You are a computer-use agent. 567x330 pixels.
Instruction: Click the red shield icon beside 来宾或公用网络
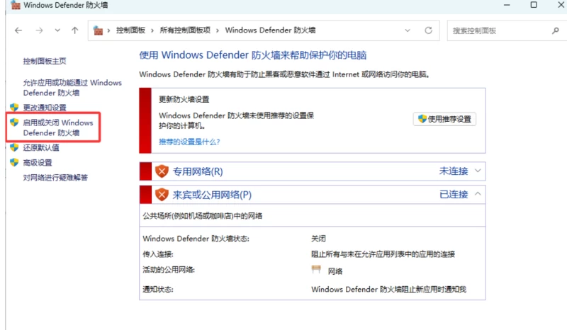click(x=162, y=194)
